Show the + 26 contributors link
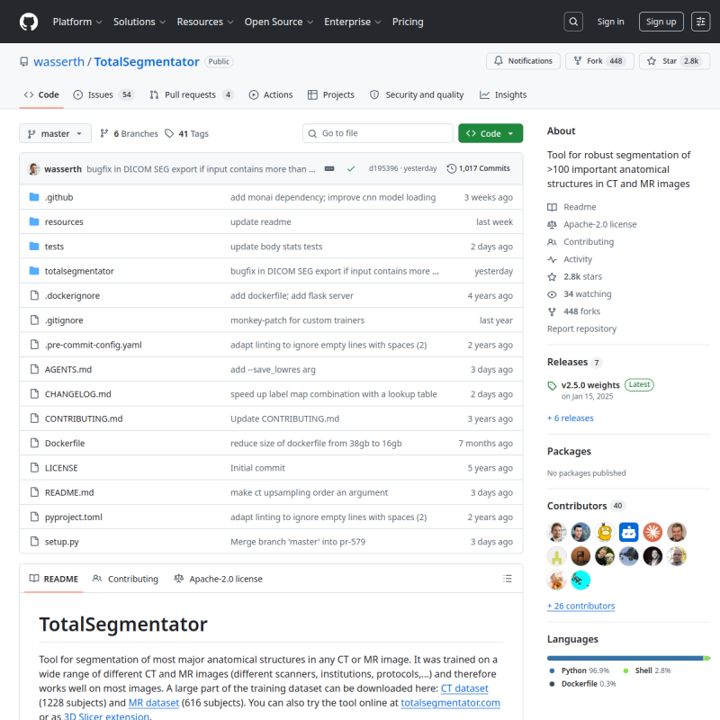 [580, 606]
